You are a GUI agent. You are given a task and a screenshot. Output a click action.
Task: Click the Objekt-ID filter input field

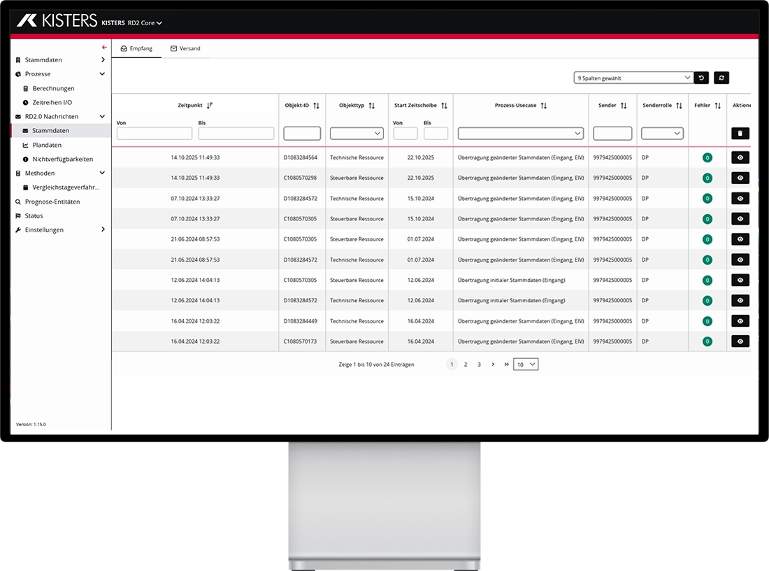point(302,133)
